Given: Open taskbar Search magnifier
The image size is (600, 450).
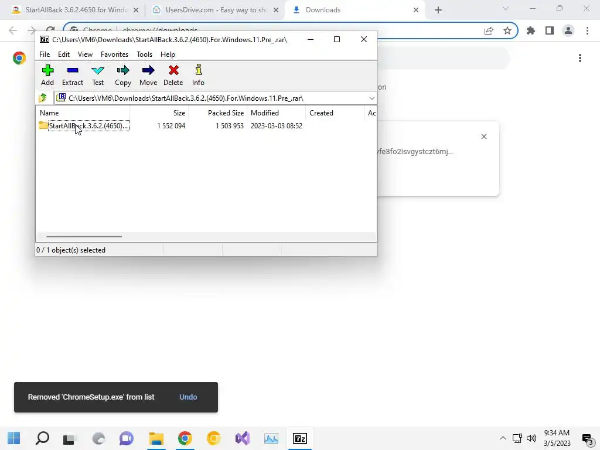Looking at the screenshot, I should [42, 438].
